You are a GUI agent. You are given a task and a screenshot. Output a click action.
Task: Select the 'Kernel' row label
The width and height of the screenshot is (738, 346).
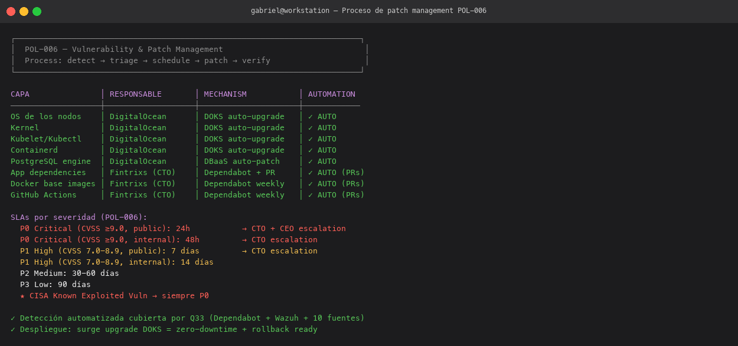[25, 128]
